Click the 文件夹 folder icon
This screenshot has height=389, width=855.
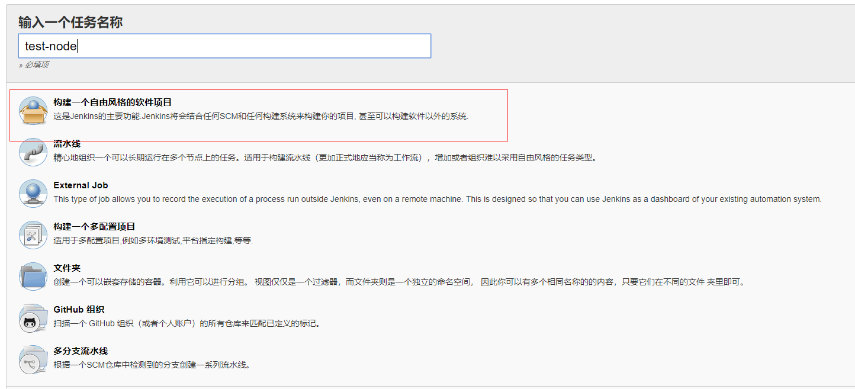tap(33, 275)
